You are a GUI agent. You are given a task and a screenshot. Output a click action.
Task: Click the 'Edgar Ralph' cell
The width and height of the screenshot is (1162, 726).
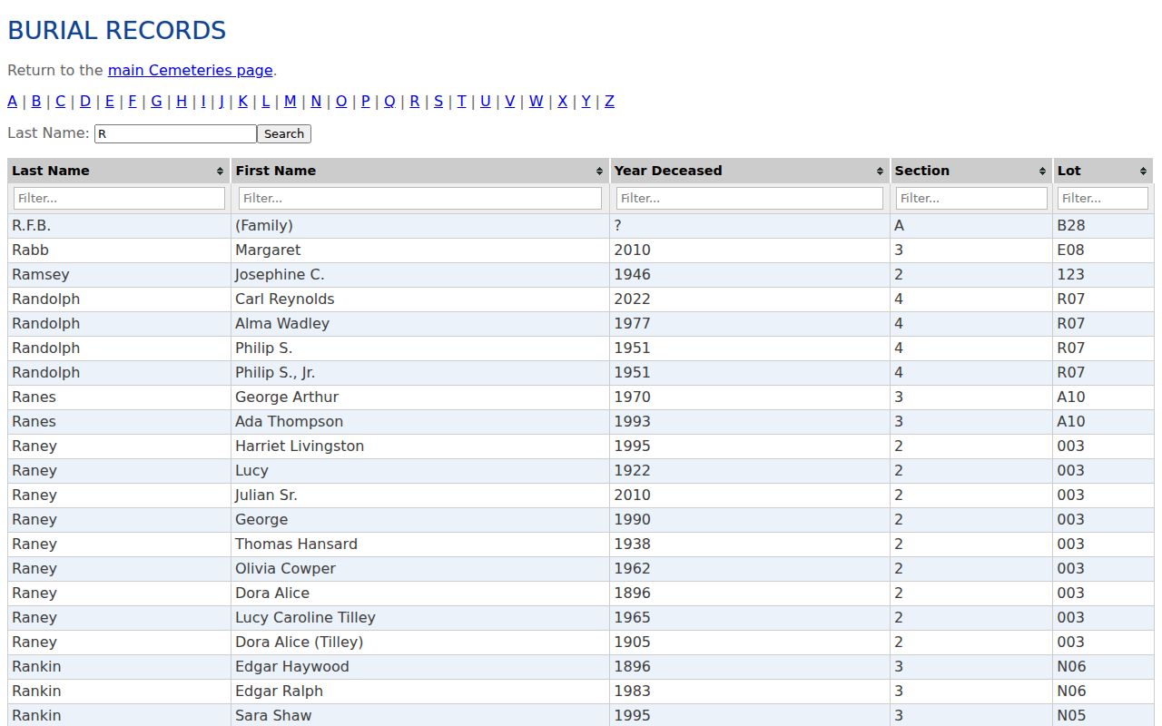(x=420, y=692)
